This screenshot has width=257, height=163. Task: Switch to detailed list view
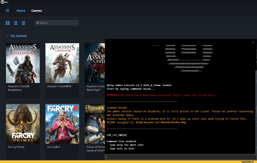[x=16, y=23]
